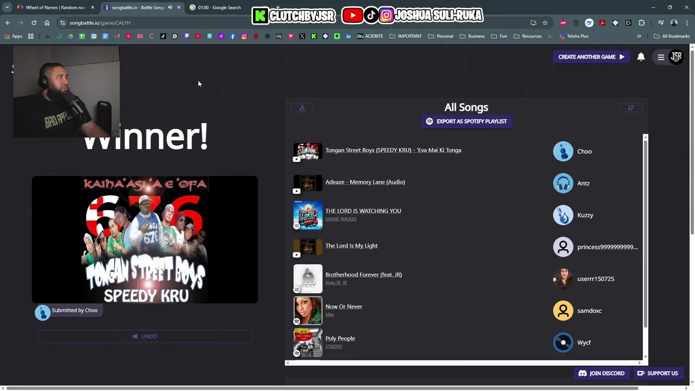
Task: Open THE LORD IS WATCHING YOU song link
Action: click(x=363, y=211)
